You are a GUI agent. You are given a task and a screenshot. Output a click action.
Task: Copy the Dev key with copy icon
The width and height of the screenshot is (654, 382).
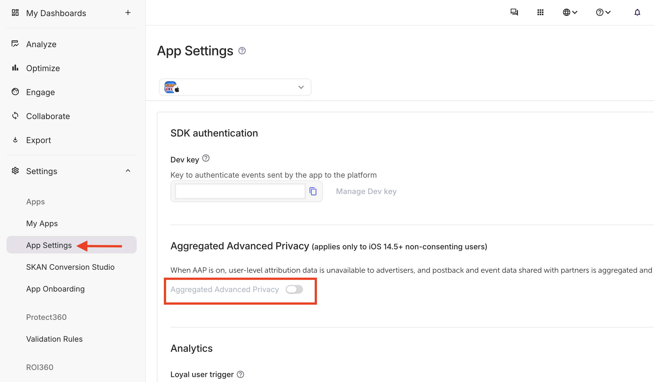(313, 191)
